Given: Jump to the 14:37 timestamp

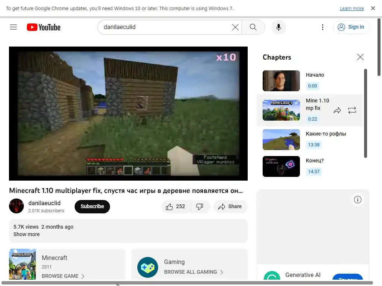Looking at the screenshot, I should 313,171.
